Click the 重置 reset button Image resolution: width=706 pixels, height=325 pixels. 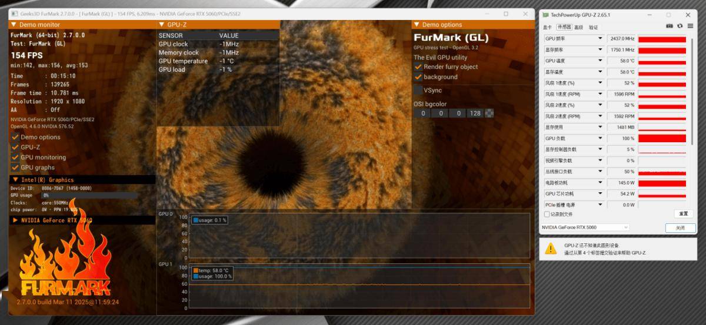pyautogui.click(x=684, y=214)
